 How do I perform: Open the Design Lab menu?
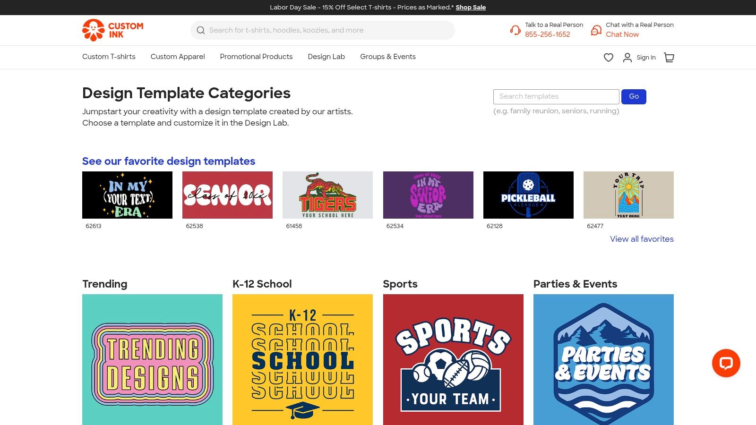pyautogui.click(x=326, y=57)
